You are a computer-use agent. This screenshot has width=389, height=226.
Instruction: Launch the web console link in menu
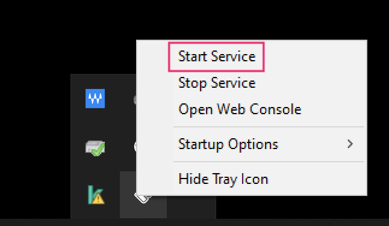click(x=240, y=109)
